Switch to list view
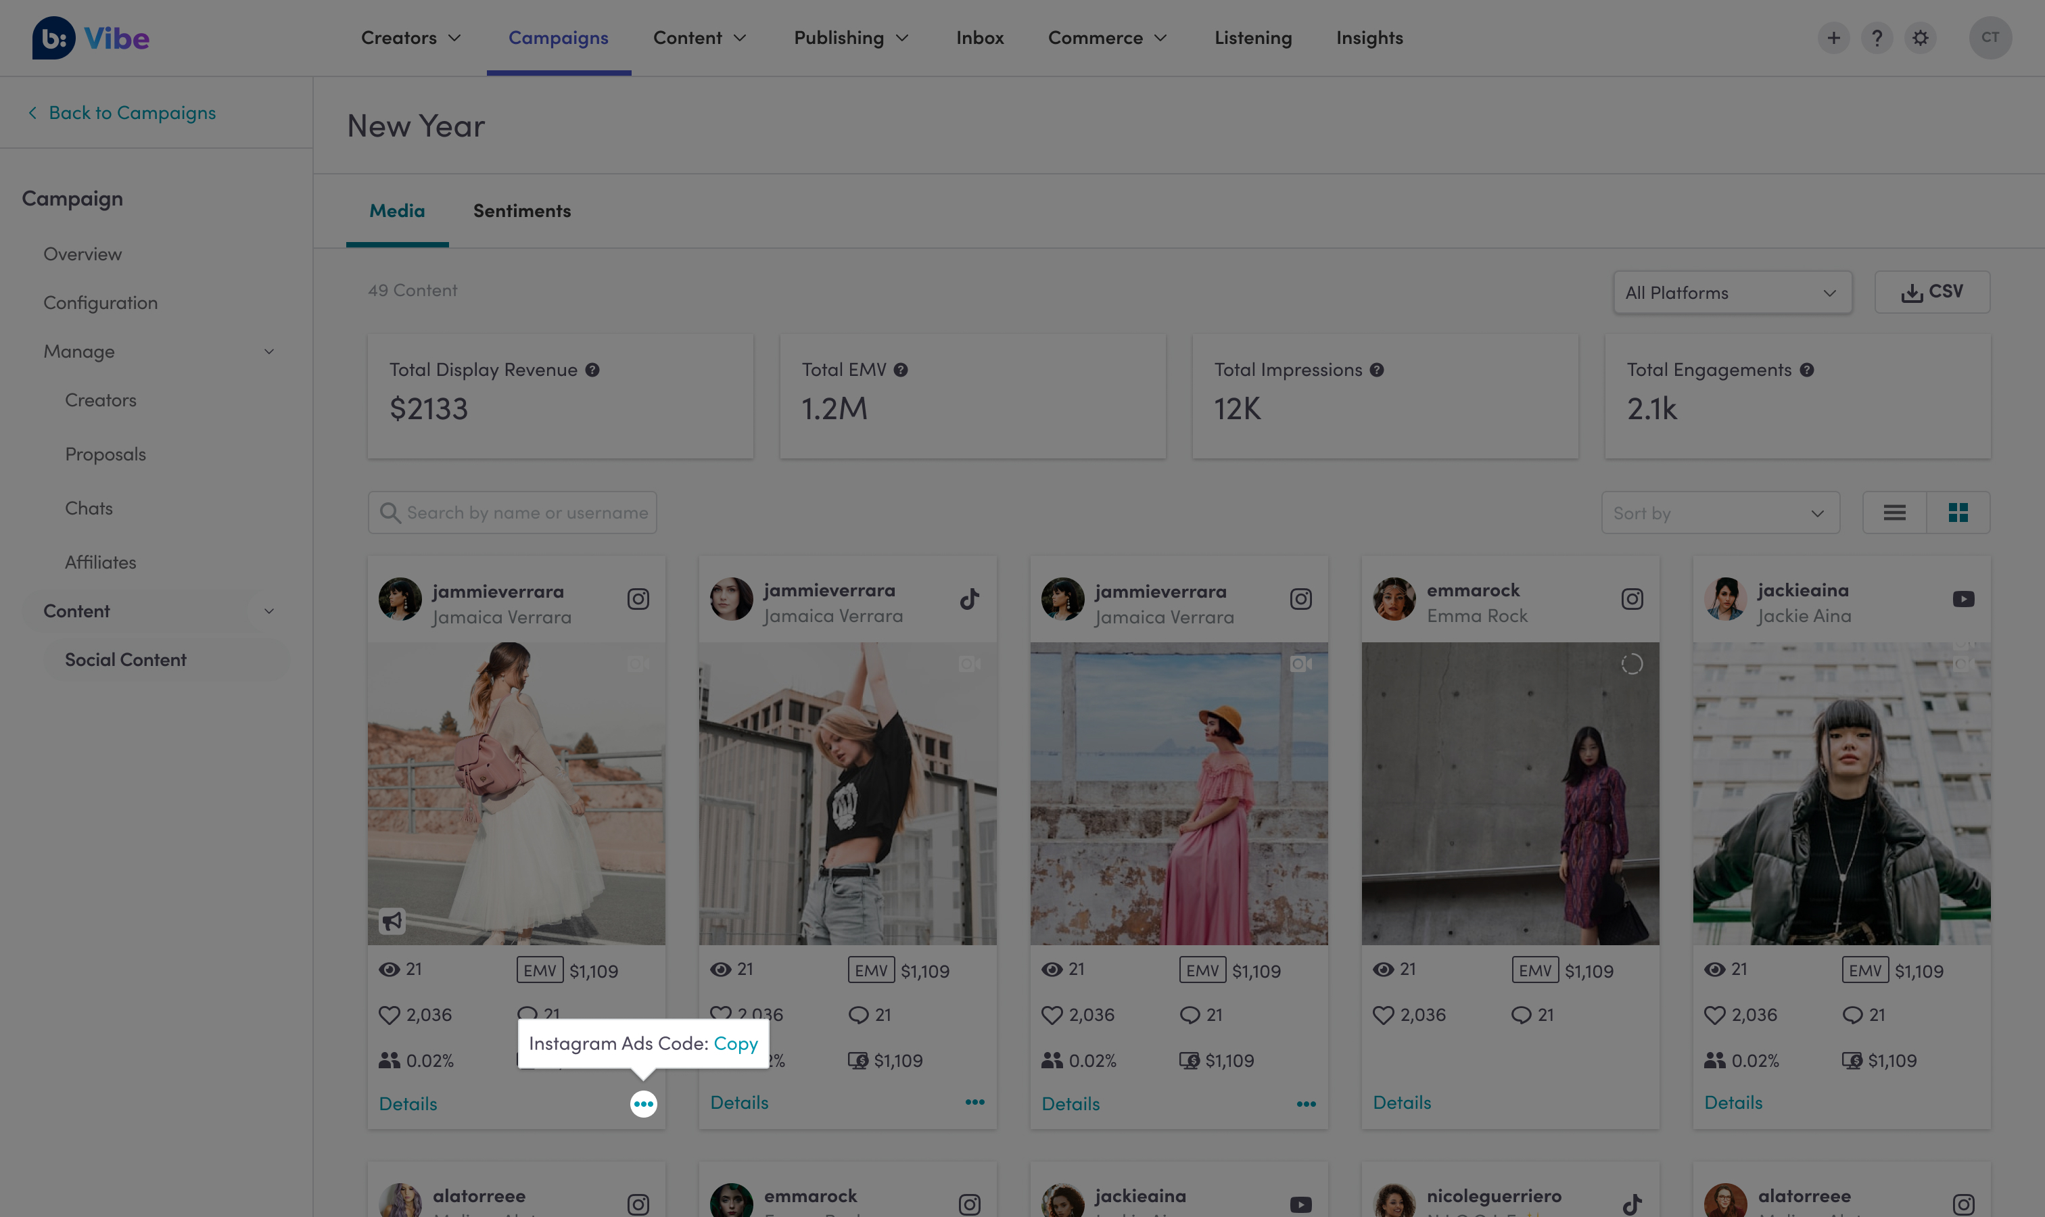The image size is (2045, 1217). [x=1894, y=512]
